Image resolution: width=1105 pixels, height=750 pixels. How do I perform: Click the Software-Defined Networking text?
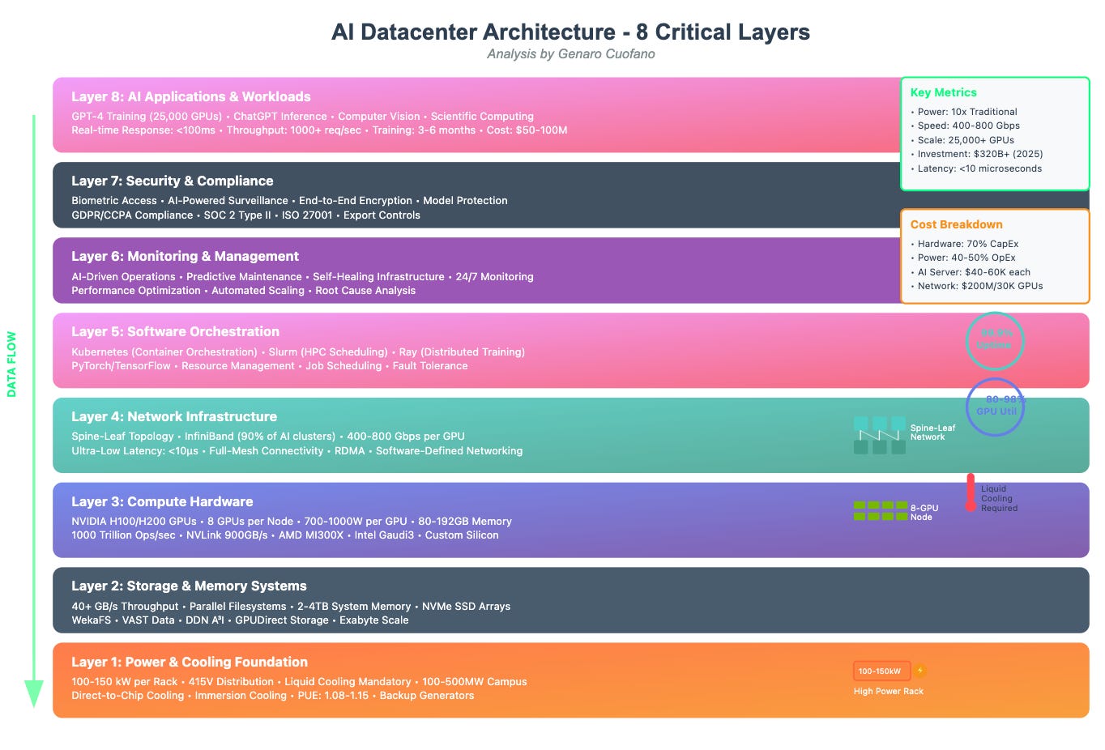(449, 450)
